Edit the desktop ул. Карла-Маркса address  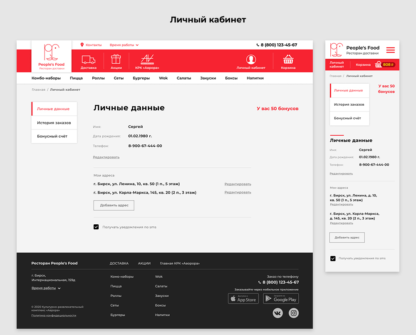tap(238, 192)
